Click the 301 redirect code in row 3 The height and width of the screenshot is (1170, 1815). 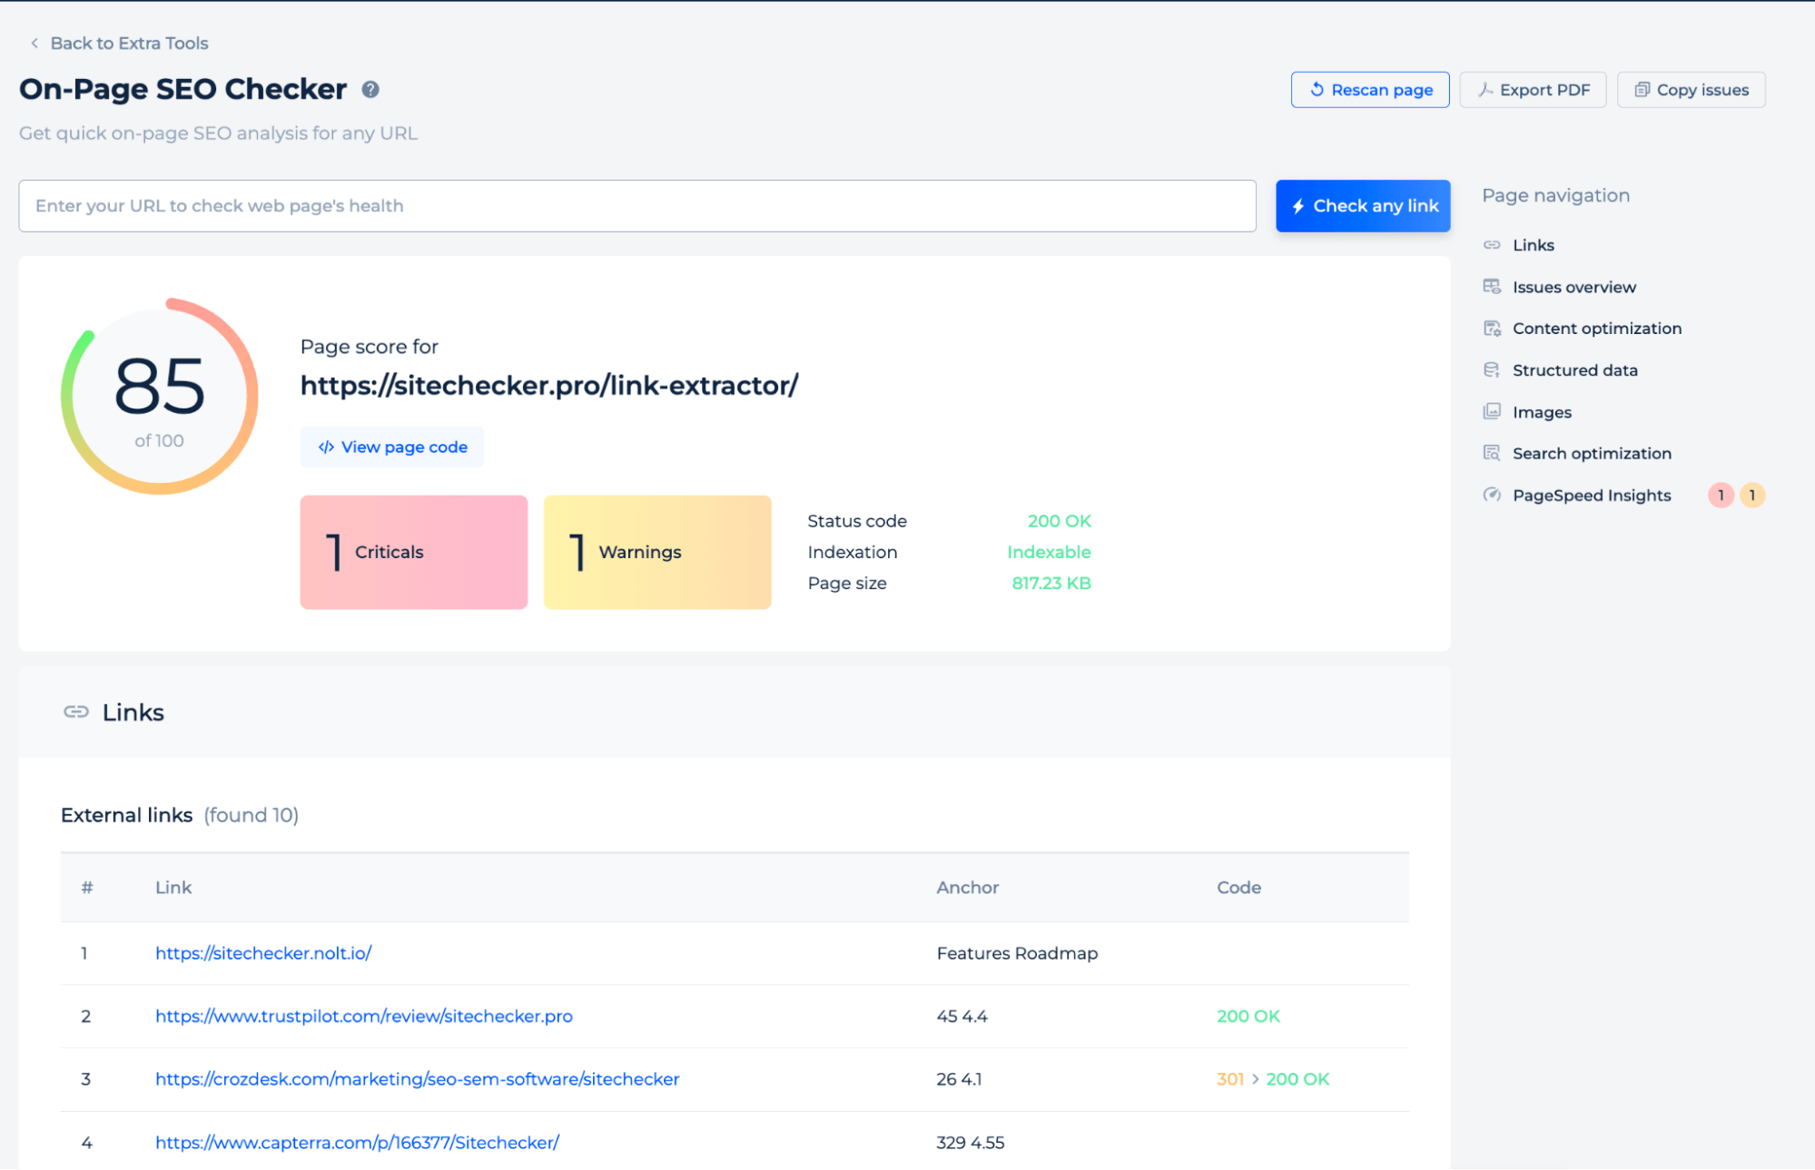[x=1230, y=1079]
